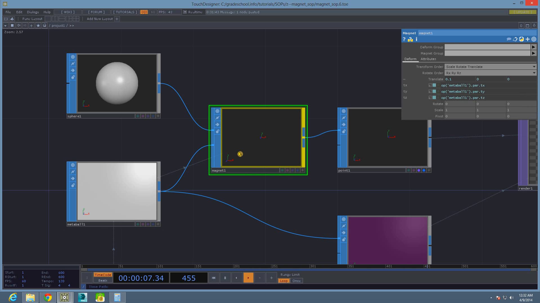Click the plus icon to add parameters on magnet1

click(x=528, y=39)
